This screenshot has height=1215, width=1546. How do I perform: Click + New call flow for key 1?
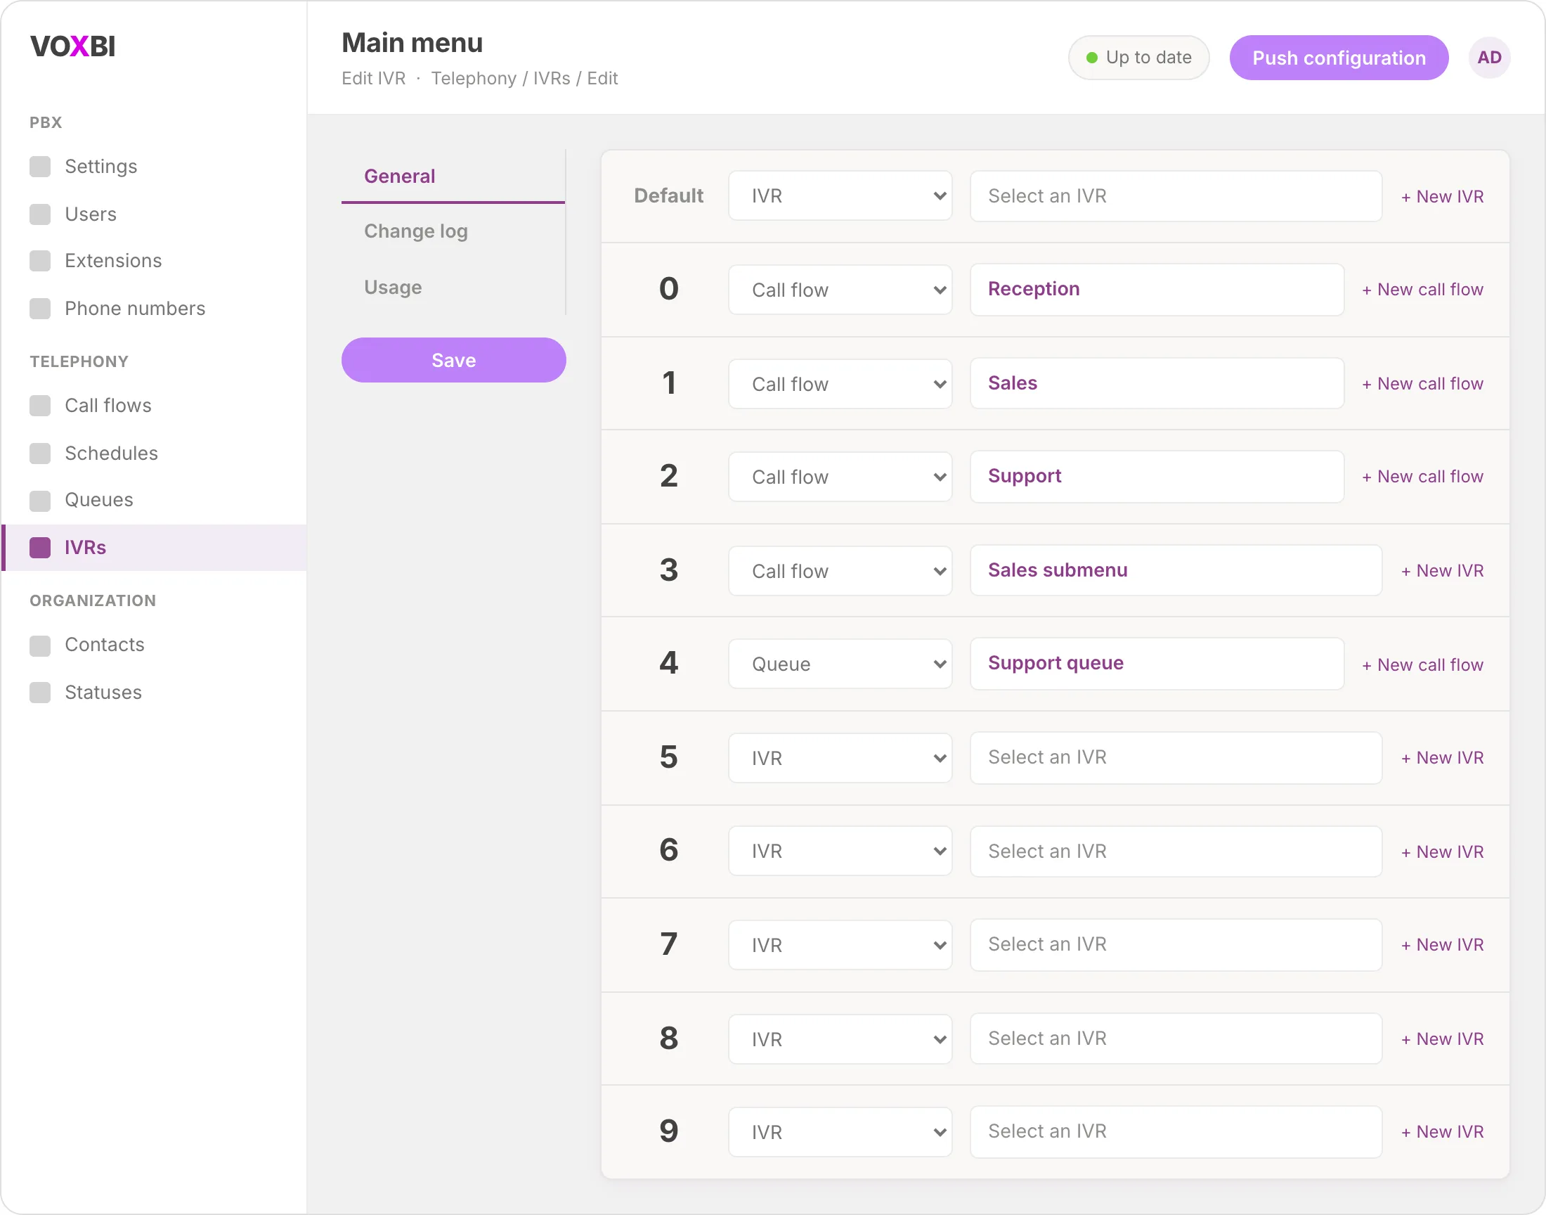1422,384
